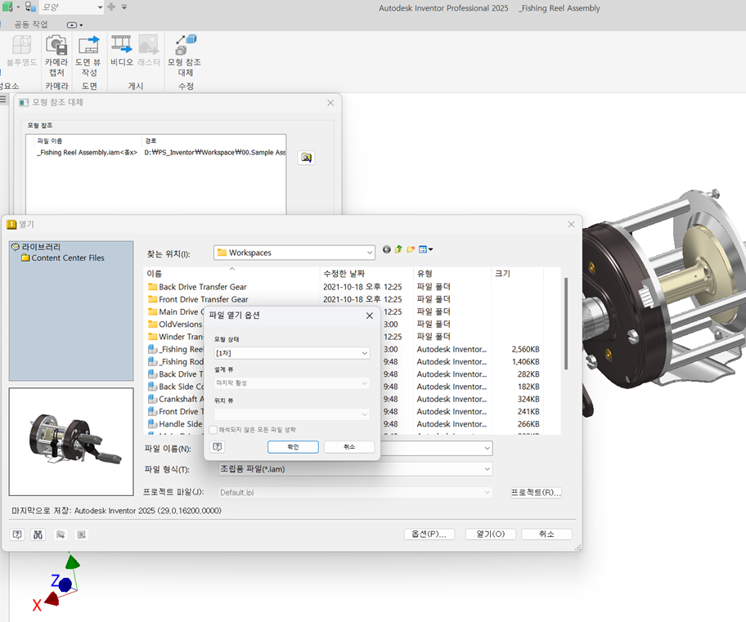Sort by 크기 column header

(x=517, y=274)
